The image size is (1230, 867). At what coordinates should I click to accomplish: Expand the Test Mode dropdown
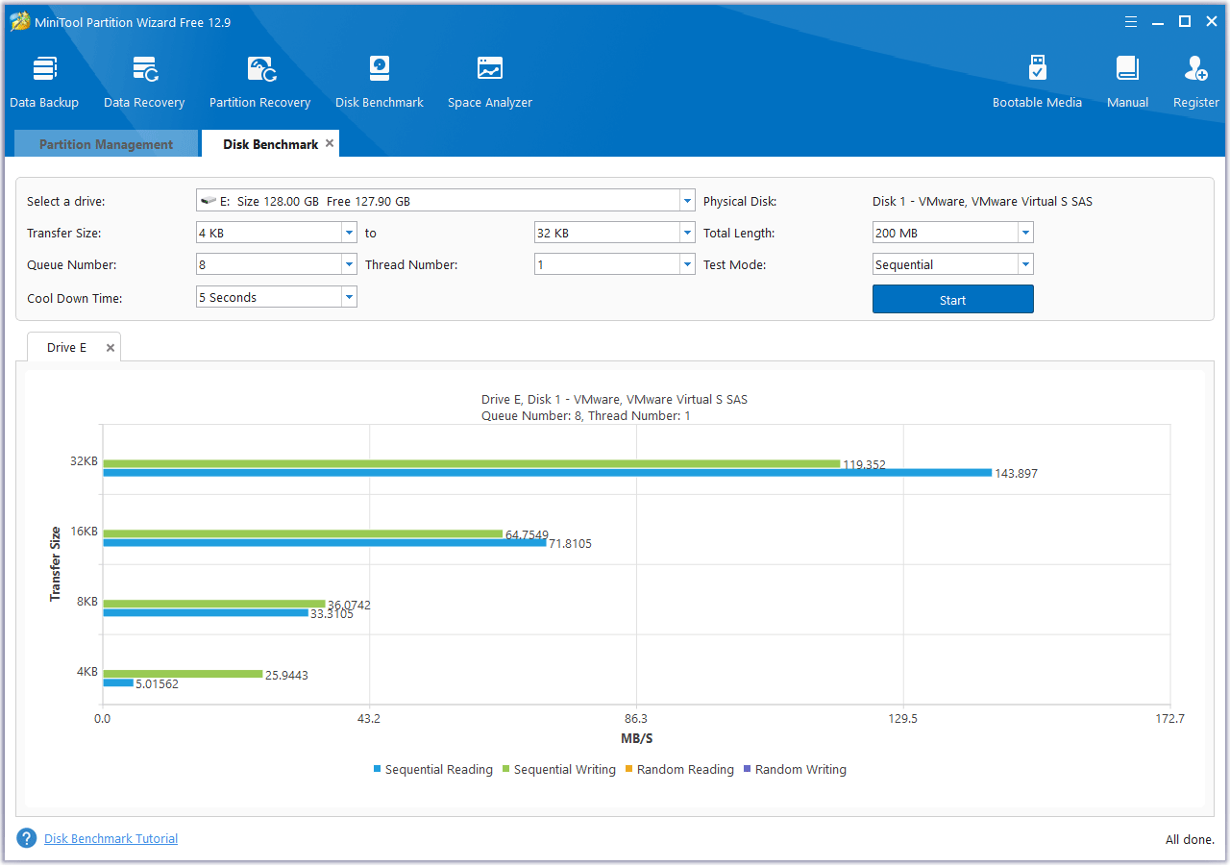click(x=1024, y=263)
